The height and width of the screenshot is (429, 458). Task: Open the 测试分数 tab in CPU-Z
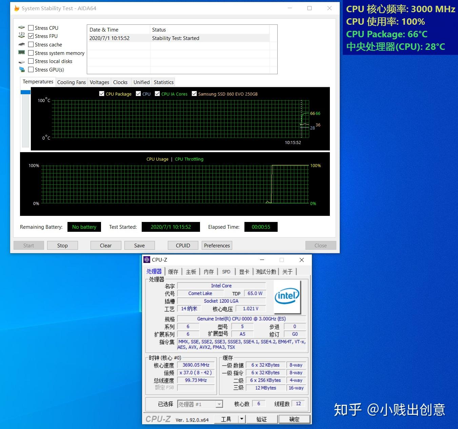pyautogui.click(x=266, y=272)
